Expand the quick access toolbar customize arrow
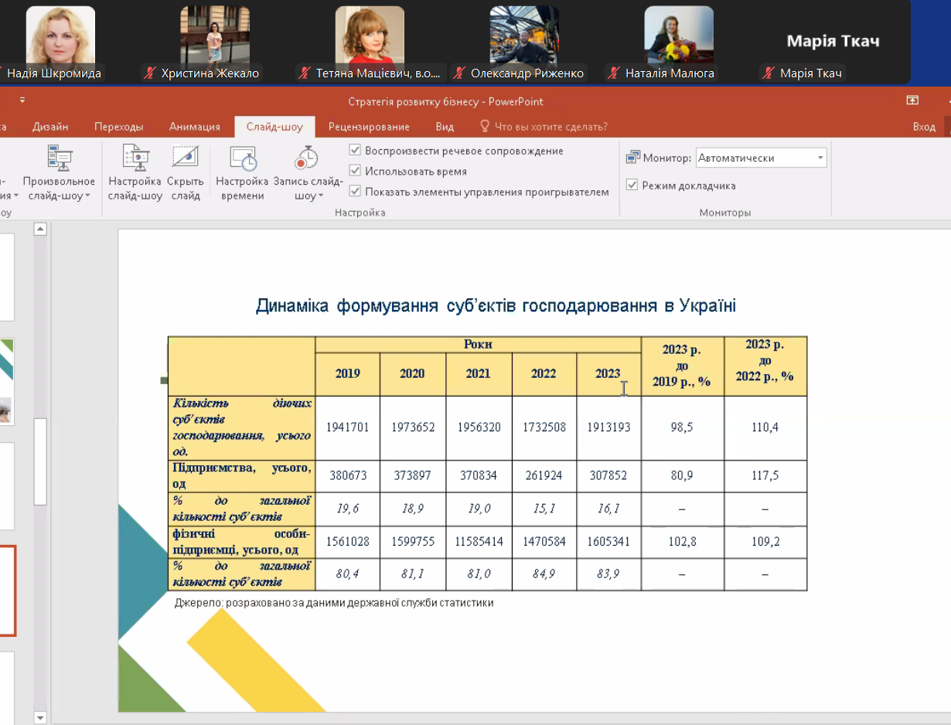Image resolution: width=951 pixels, height=725 pixels. pos(22,100)
